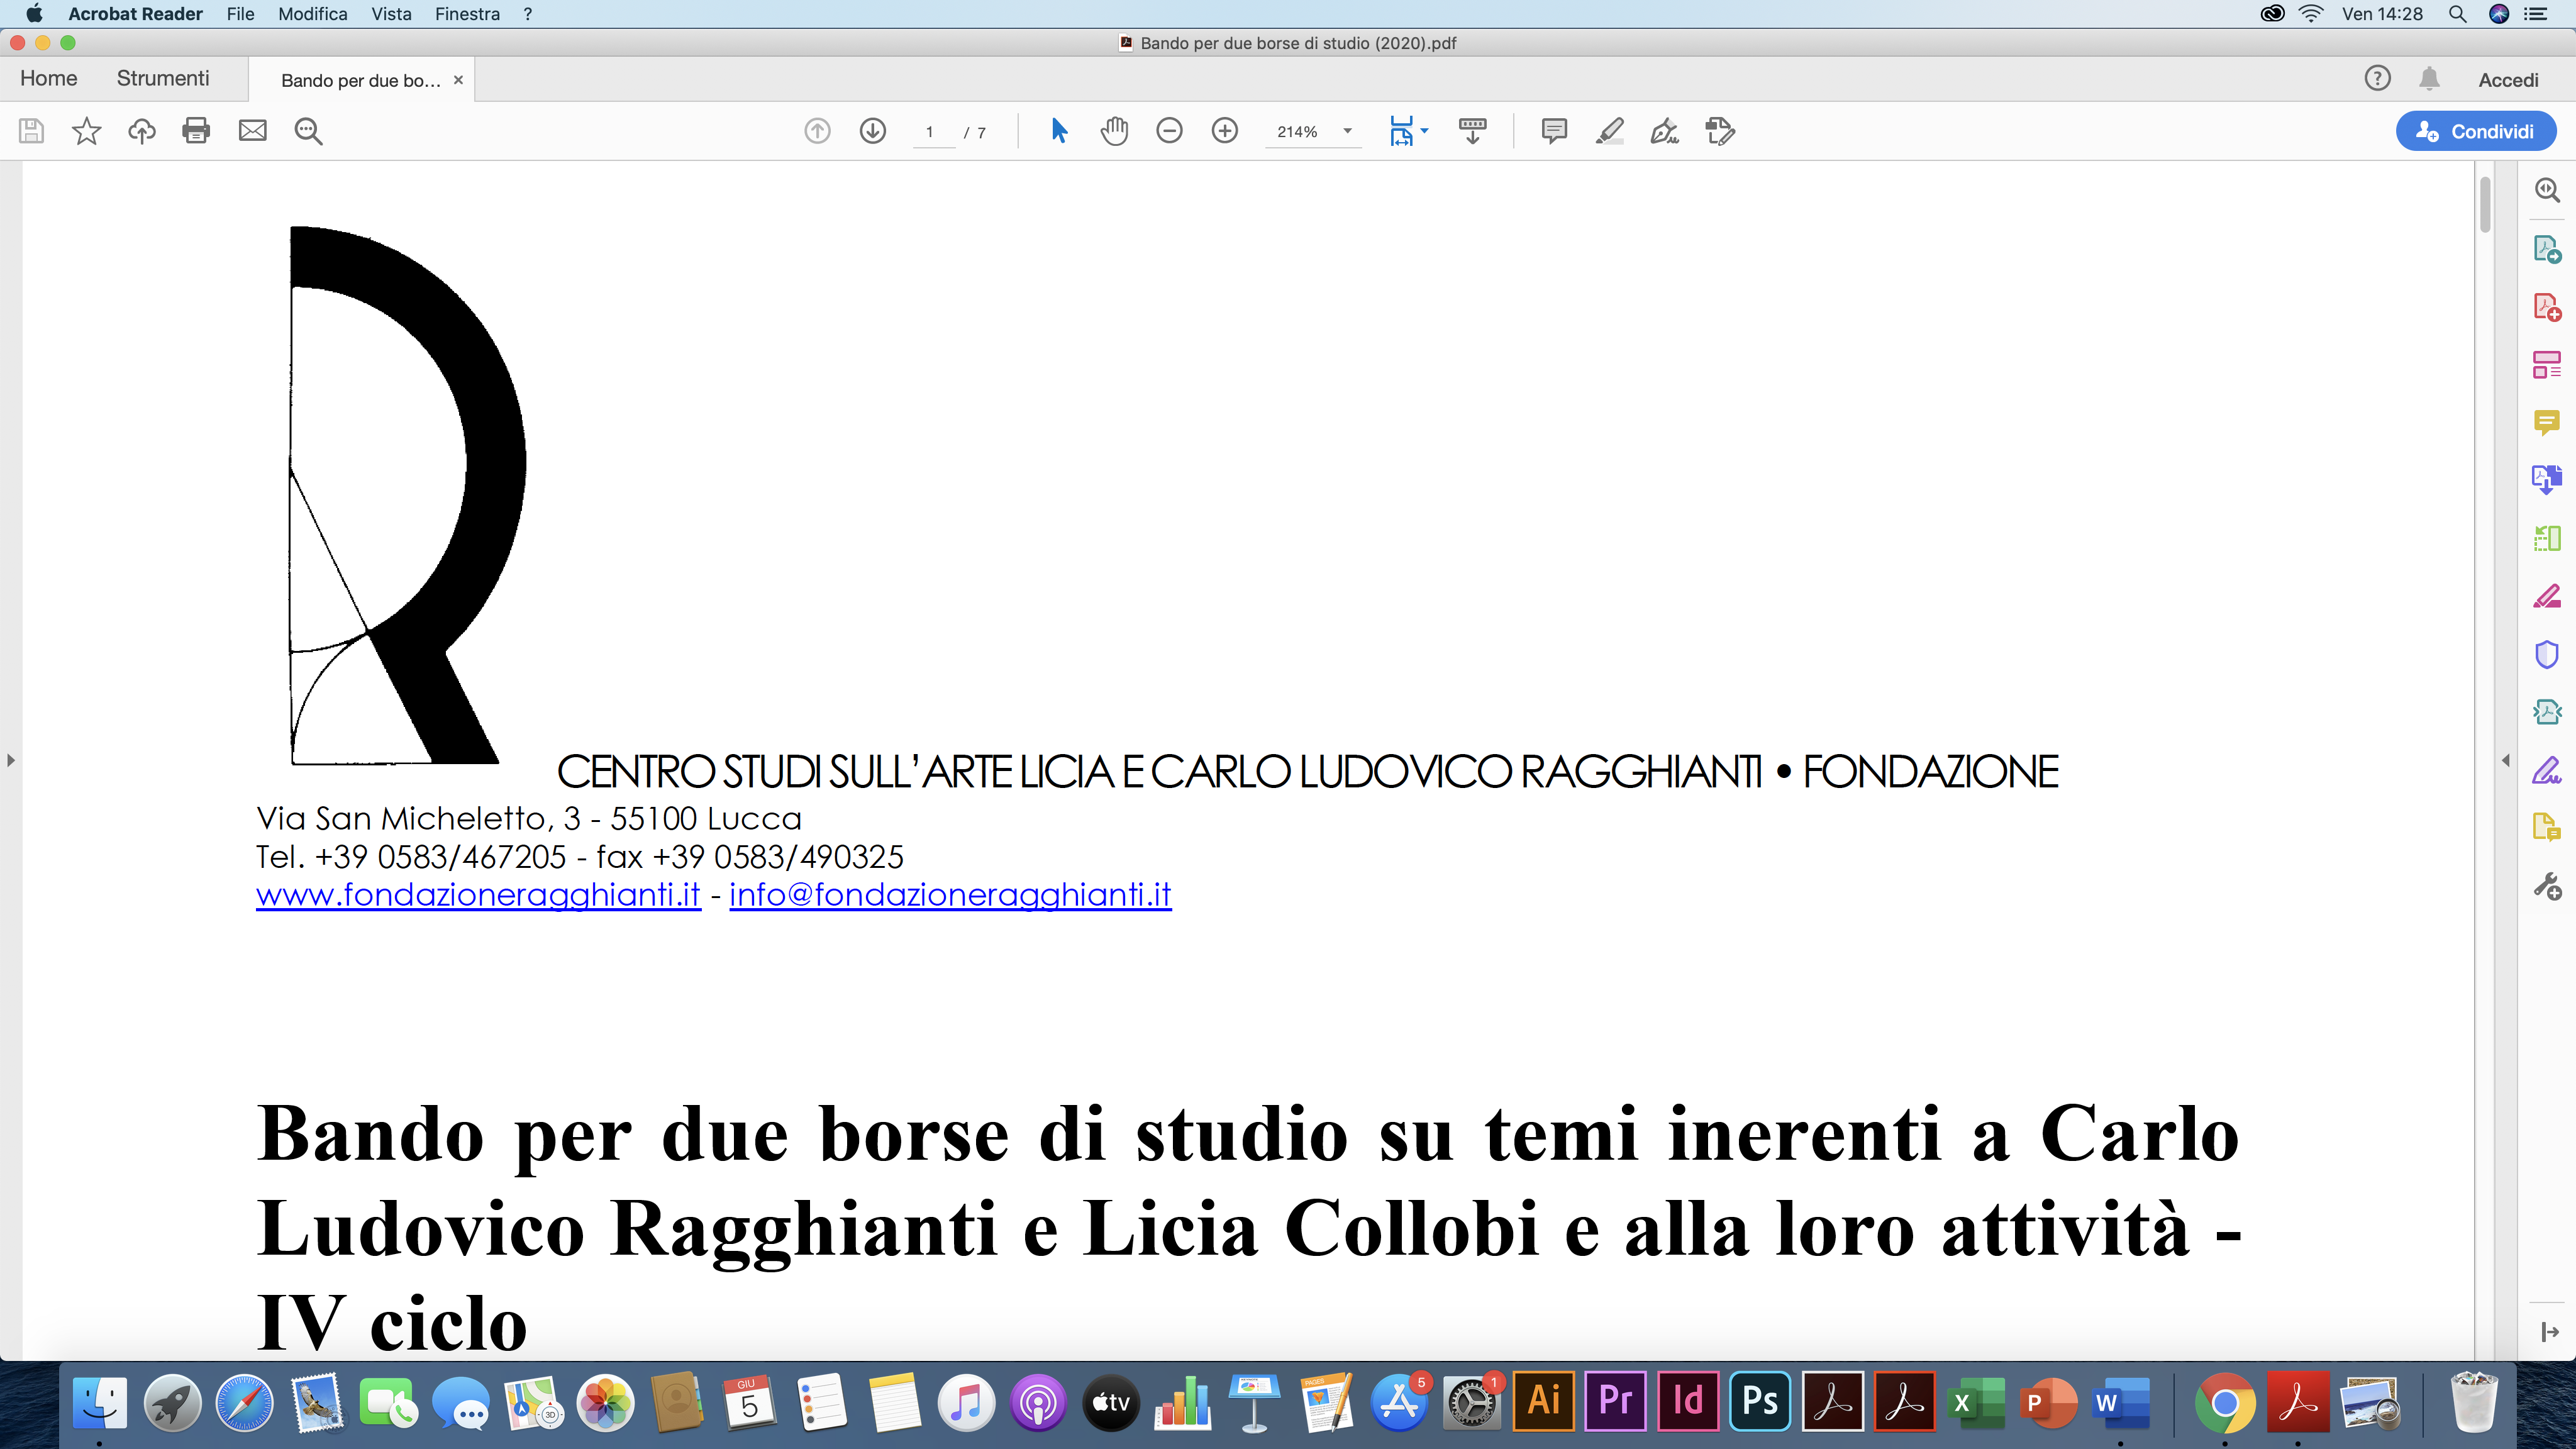Screen dimensions: 2576x1449
Task: Send the file by email using the envelope icon
Action: 253,131
